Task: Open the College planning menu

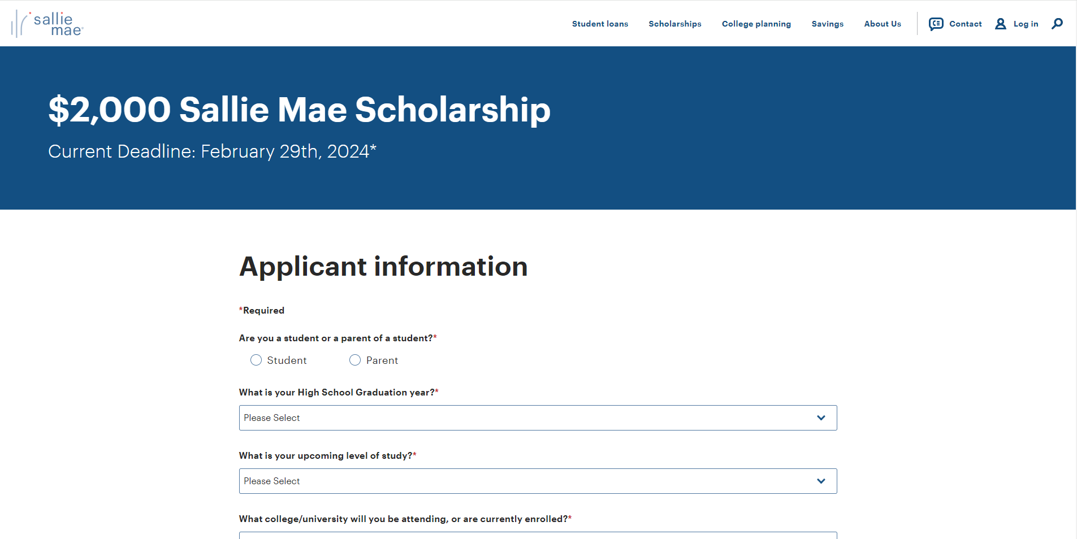Action: click(x=756, y=24)
